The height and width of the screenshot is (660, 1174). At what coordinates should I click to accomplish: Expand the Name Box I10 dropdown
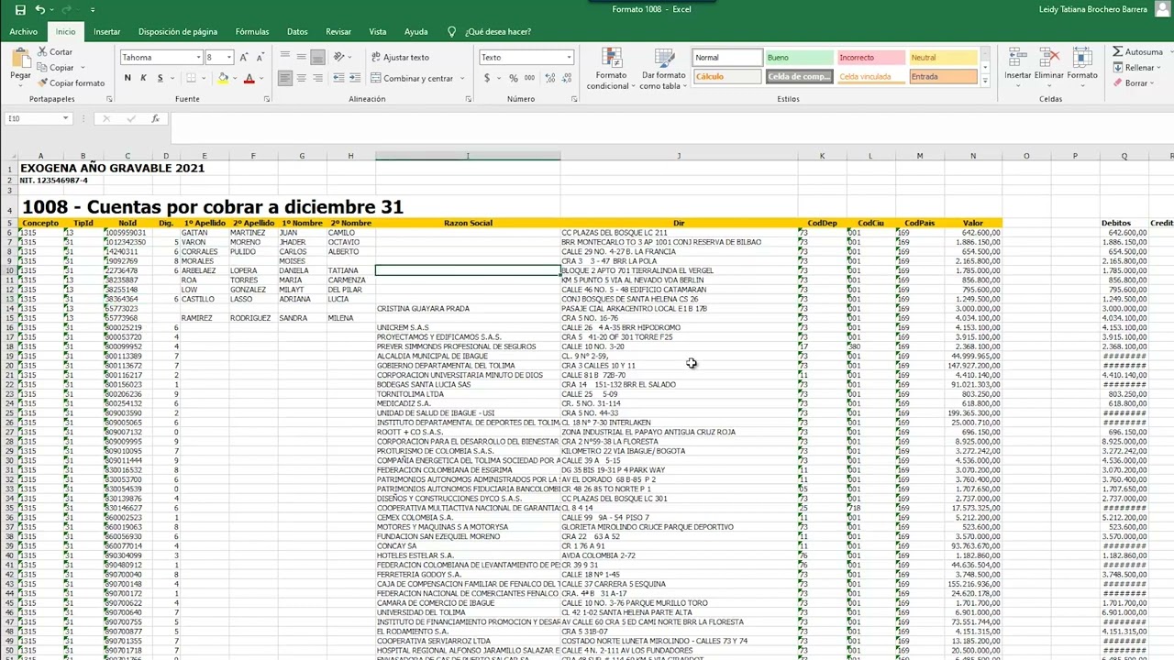click(65, 118)
